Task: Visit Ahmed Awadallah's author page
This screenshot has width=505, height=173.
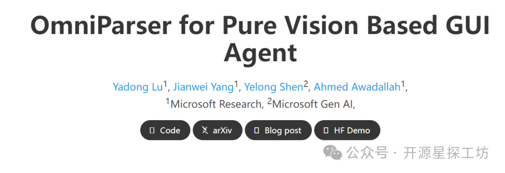Action: click(357, 87)
